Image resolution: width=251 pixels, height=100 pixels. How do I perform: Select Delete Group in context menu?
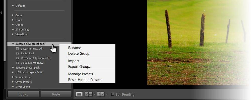(x=79, y=54)
